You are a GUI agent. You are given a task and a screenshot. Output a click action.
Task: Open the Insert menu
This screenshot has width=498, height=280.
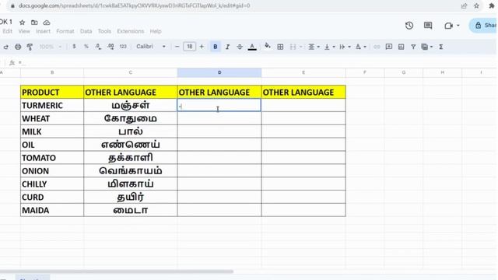click(44, 31)
